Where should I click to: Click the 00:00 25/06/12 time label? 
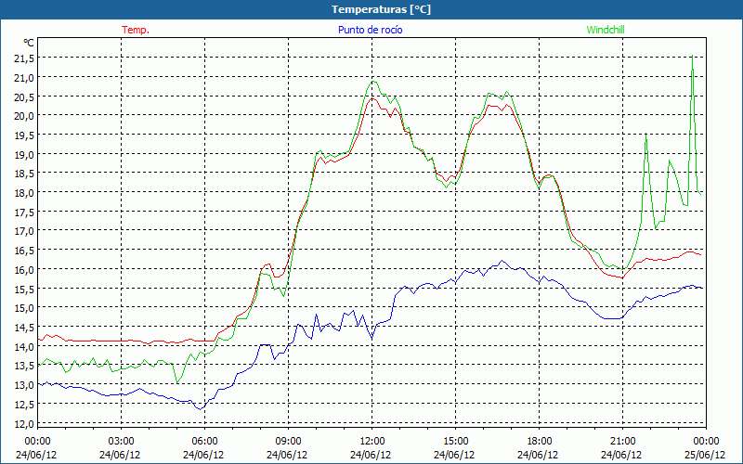706,448
